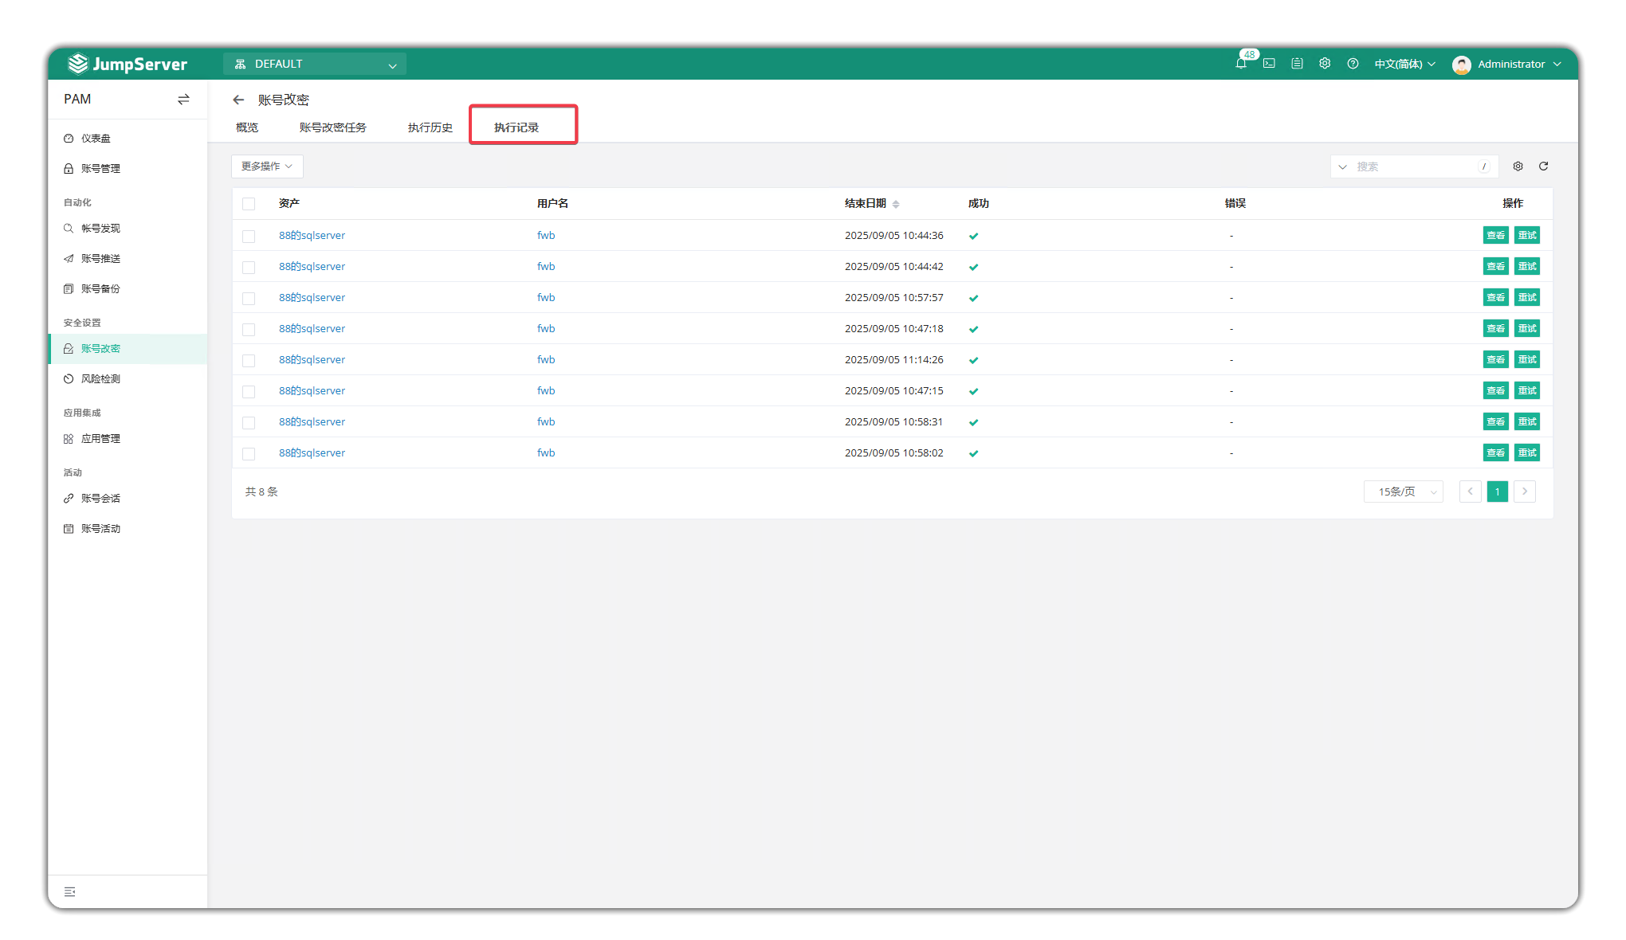Check the first row's checkbox
Screen dimensions: 1626x940
pos(249,237)
